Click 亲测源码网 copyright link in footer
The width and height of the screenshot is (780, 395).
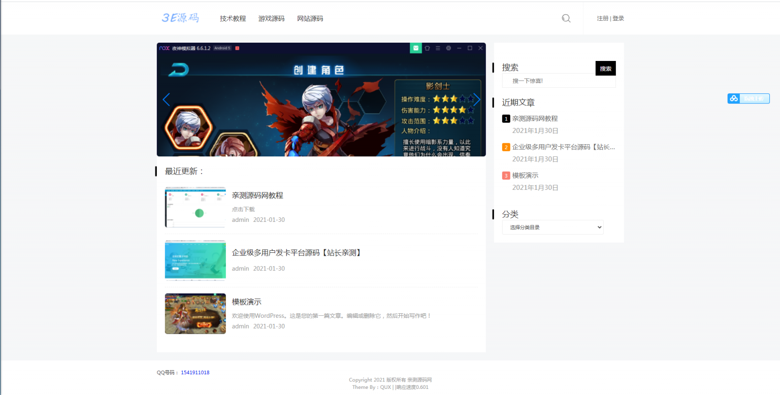click(x=419, y=380)
